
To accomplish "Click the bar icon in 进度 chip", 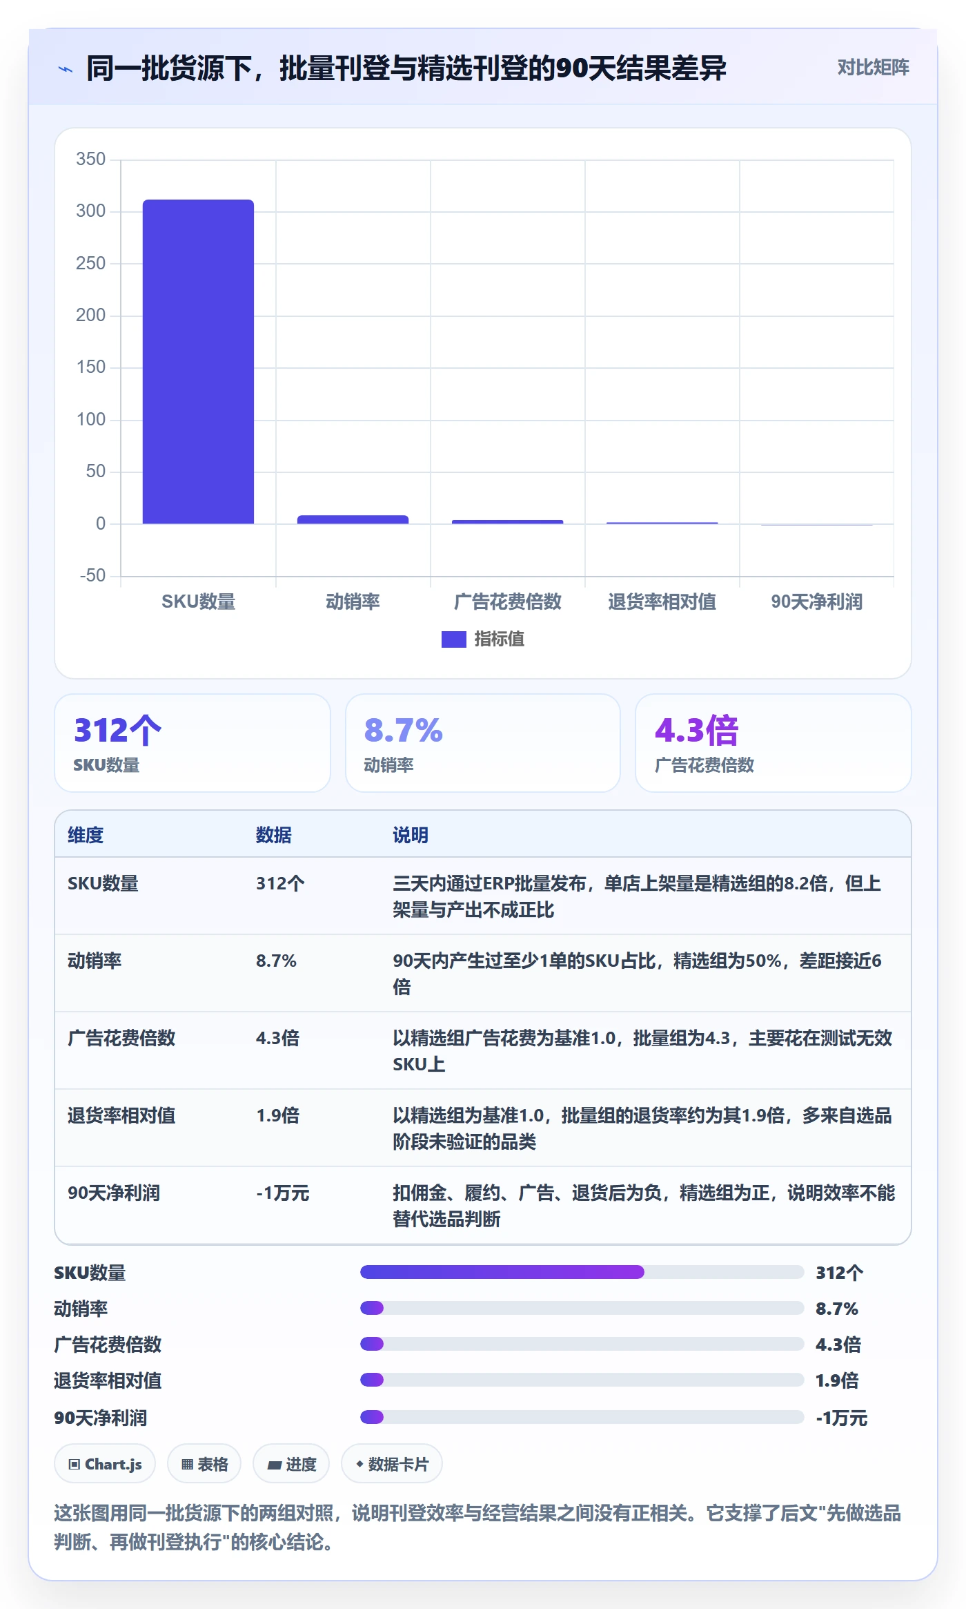I will click(274, 1465).
